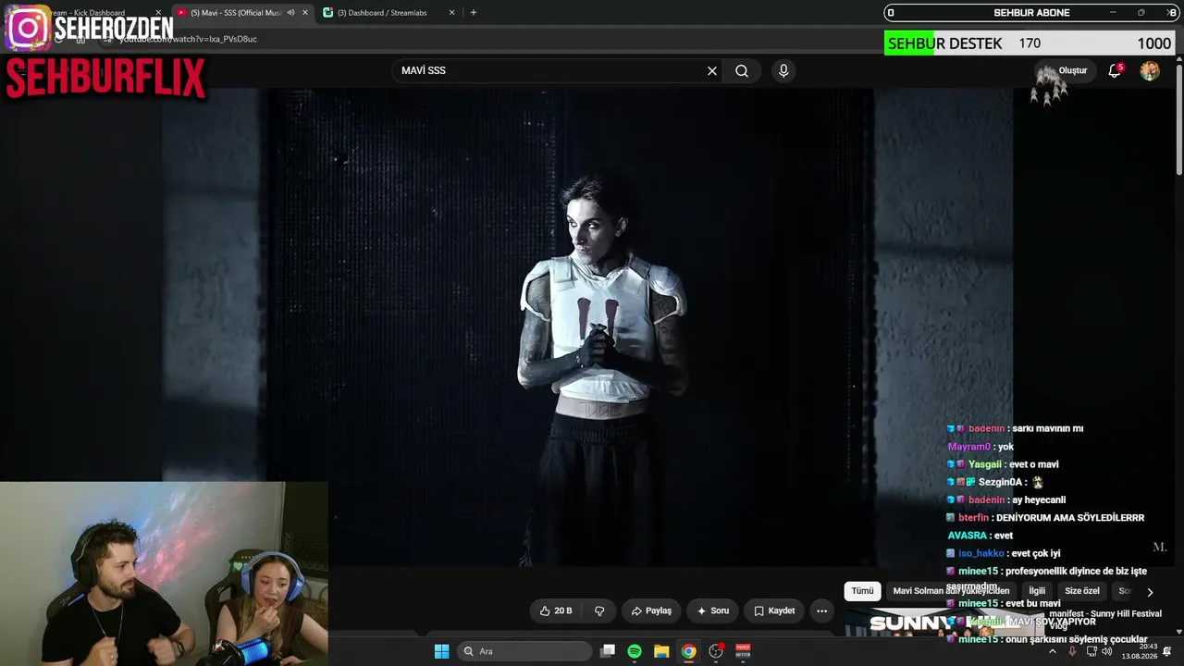Image resolution: width=1184 pixels, height=666 pixels.
Task: Open the Voice Meeter taskbar app
Action: pos(743,651)
